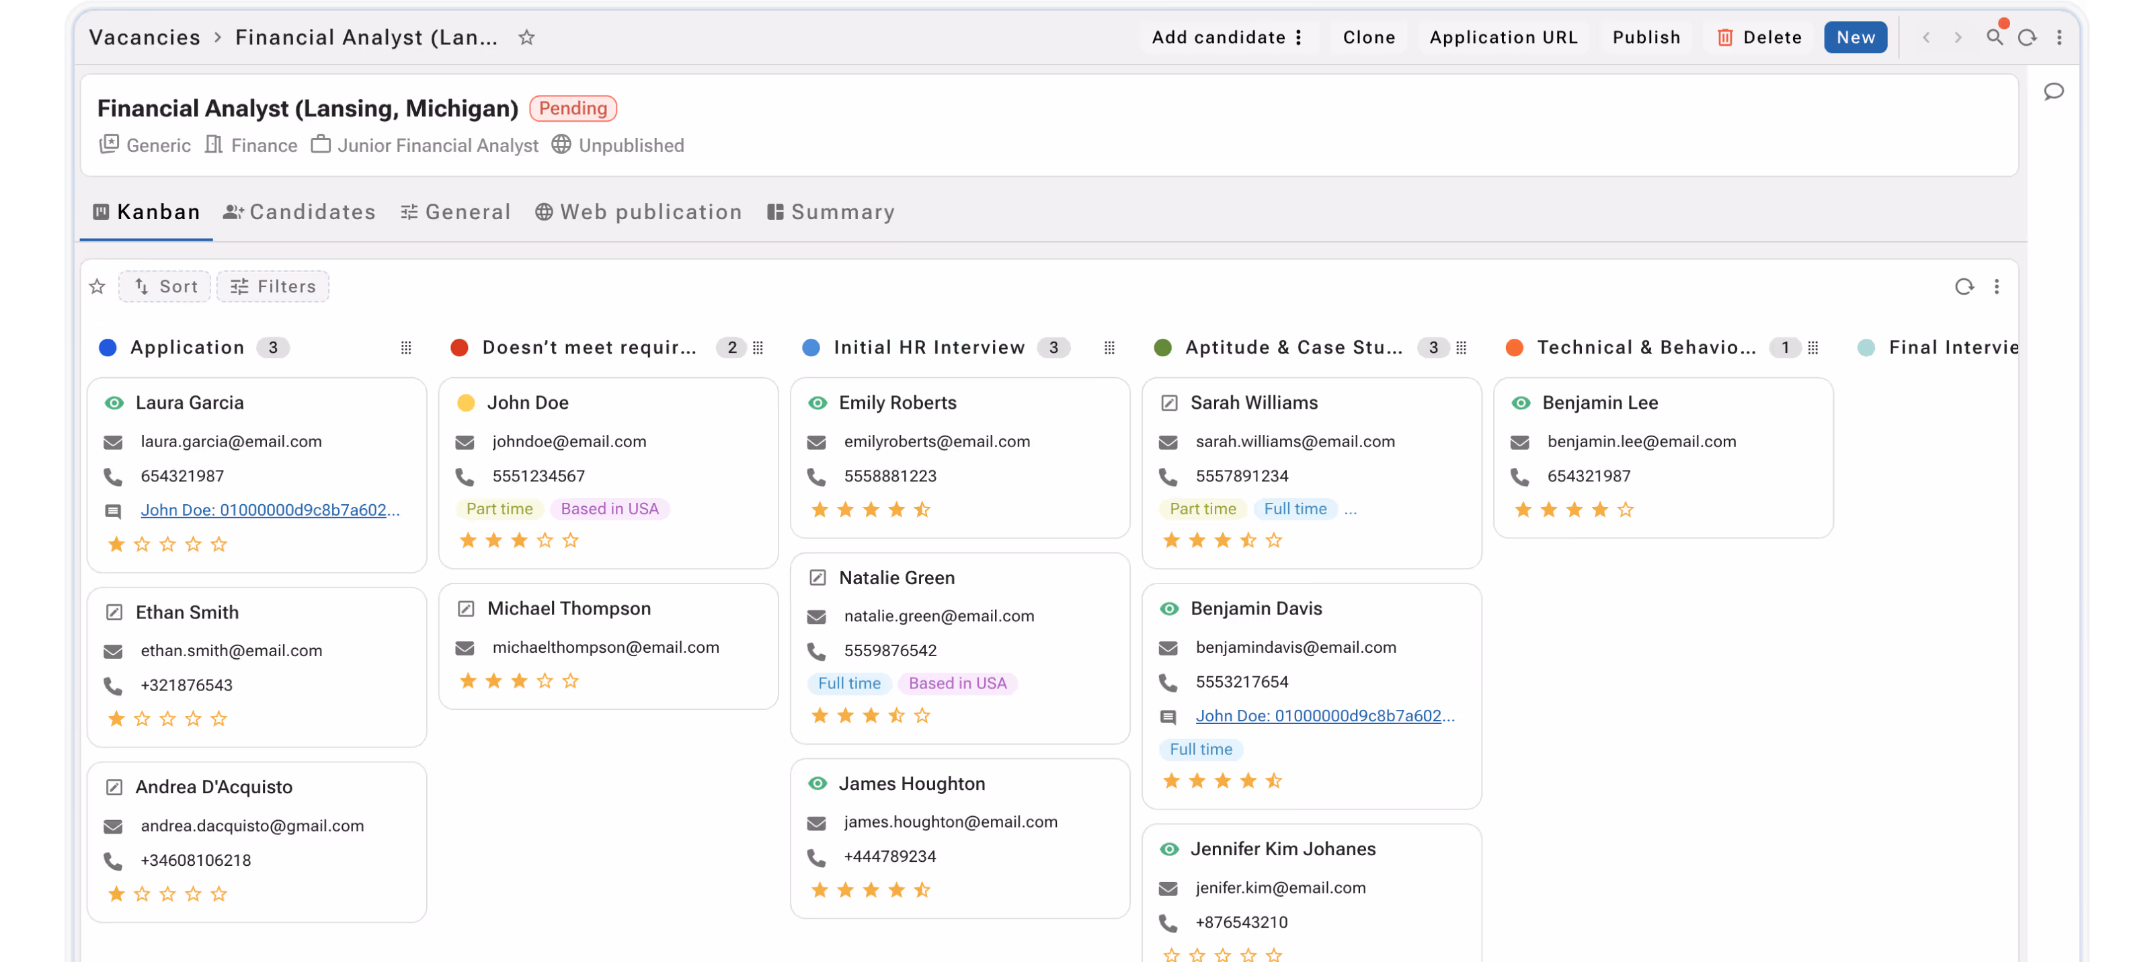Click the phone icon on Ethan Smith's card

(x=114, y=685)
